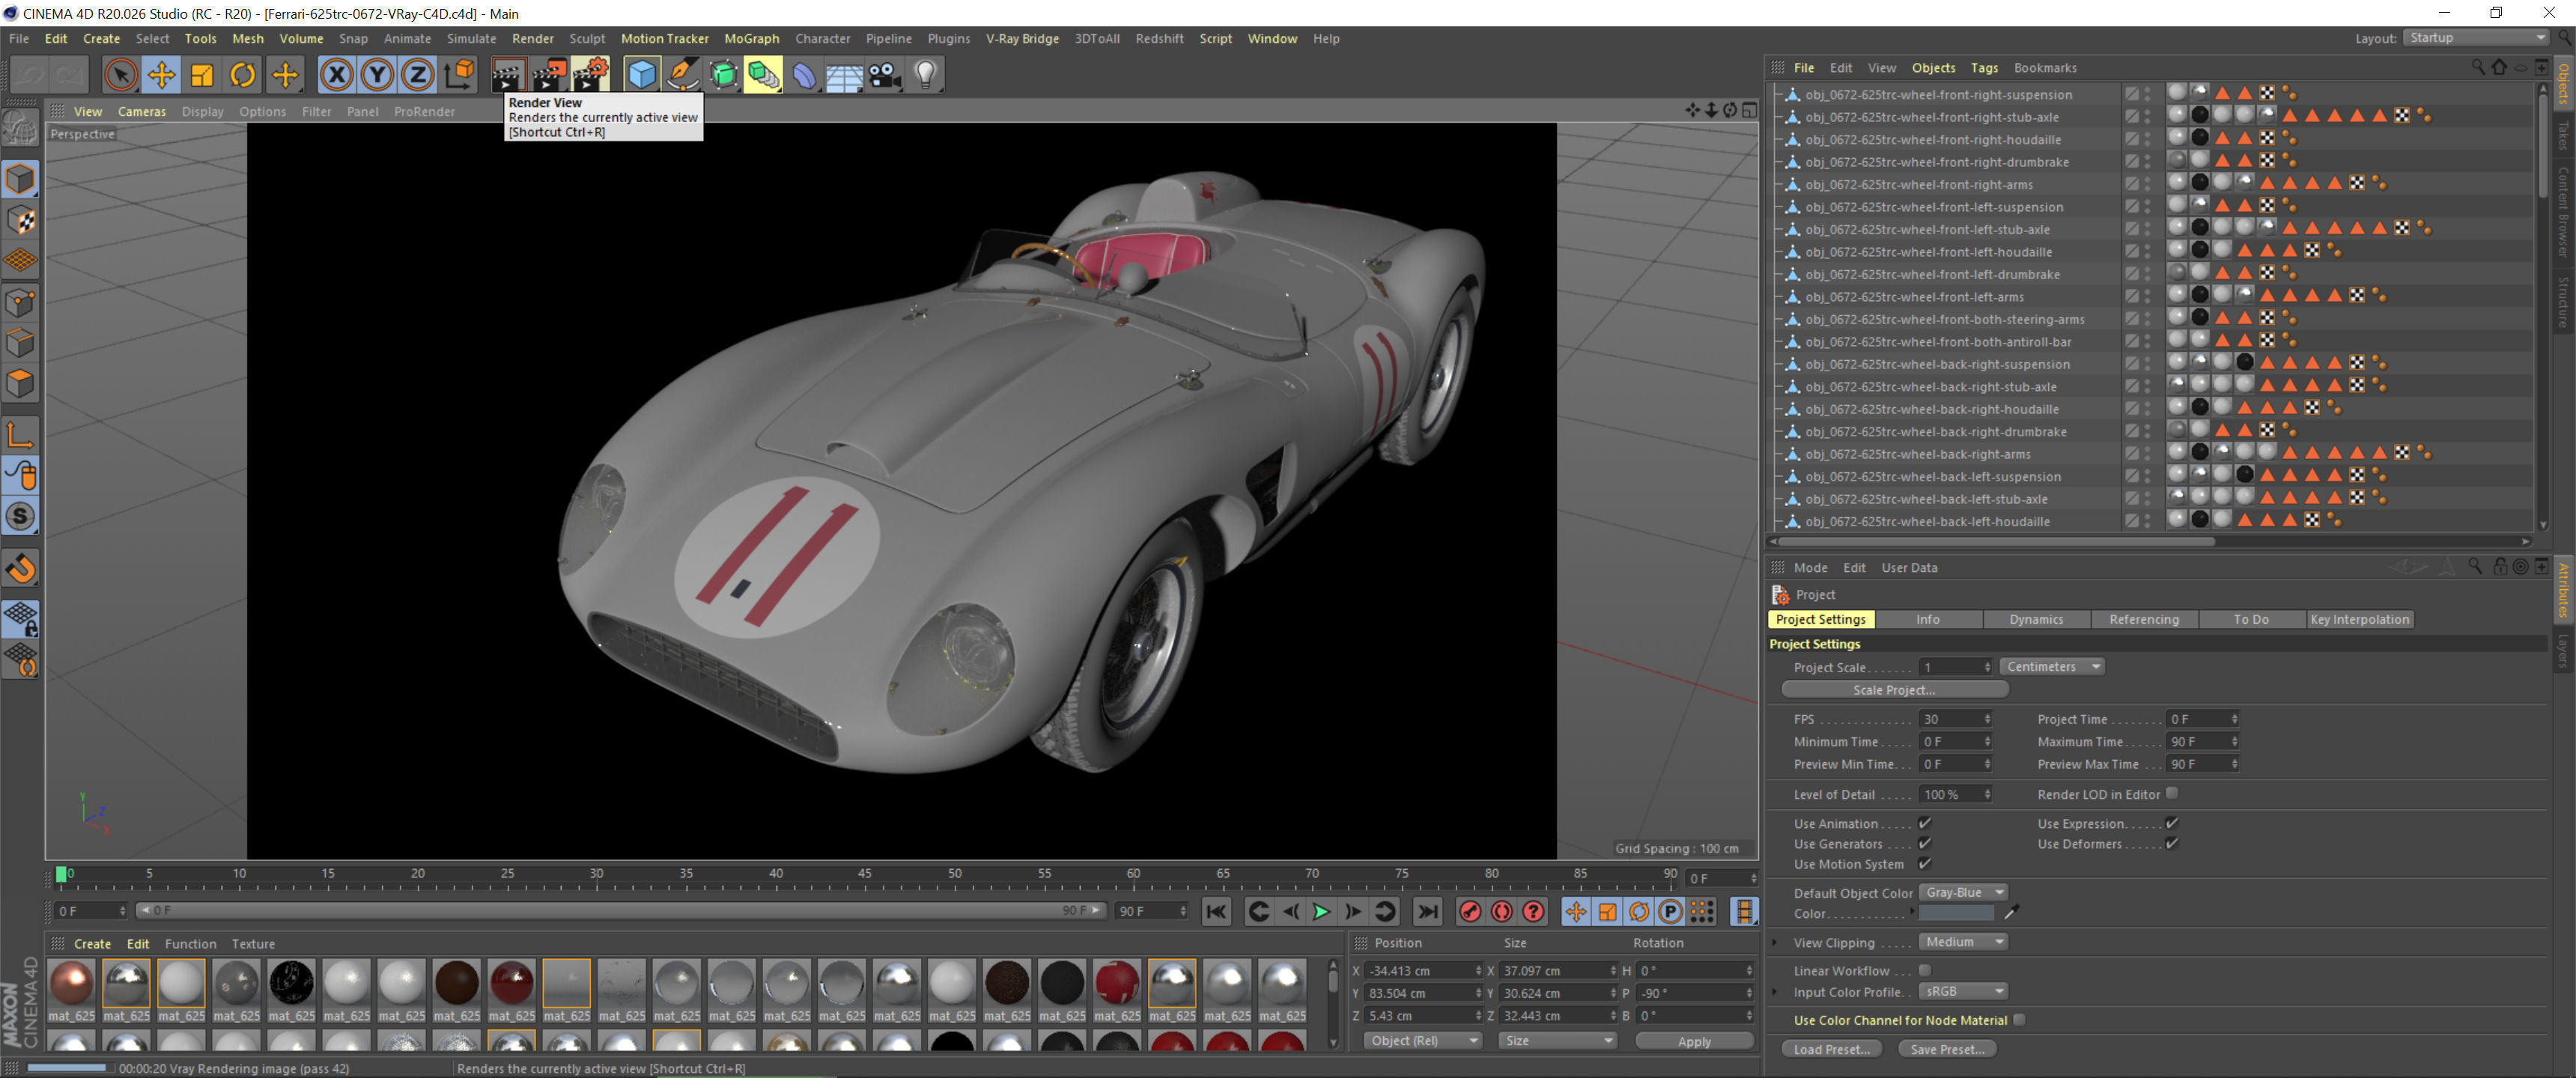Toggle Autokeying red button

(1501, 911)
